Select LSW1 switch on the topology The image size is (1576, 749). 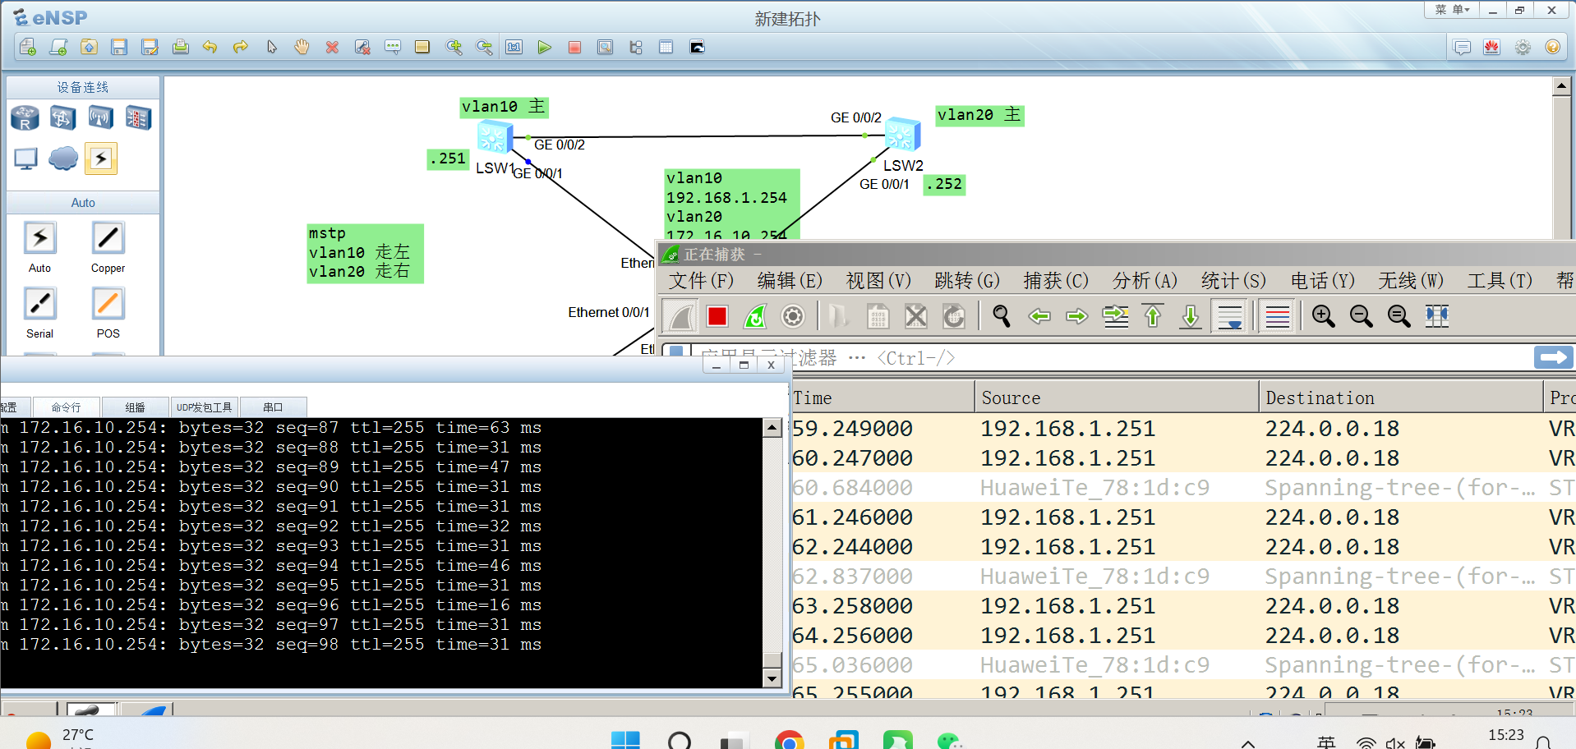pyautogui.click(x=495, y=137)
